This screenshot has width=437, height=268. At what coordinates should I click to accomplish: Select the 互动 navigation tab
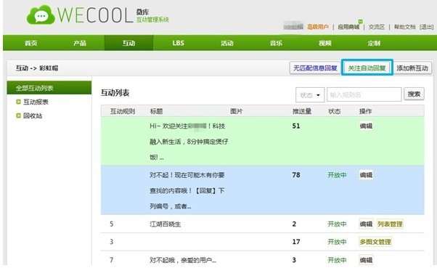point(128,43)
